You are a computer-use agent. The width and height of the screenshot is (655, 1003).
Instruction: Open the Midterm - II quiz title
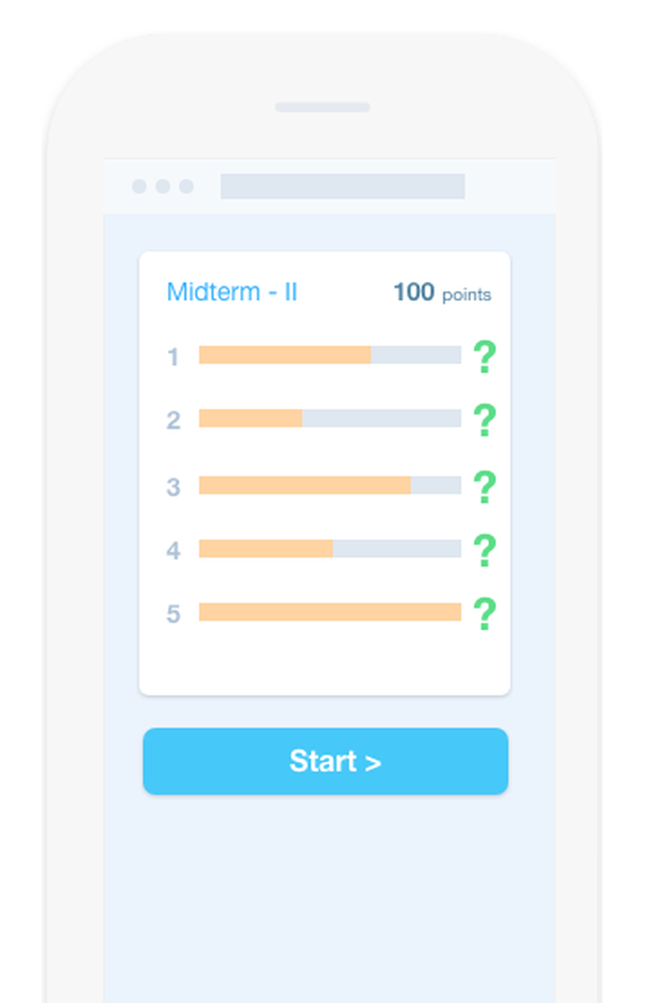point(233,292)
